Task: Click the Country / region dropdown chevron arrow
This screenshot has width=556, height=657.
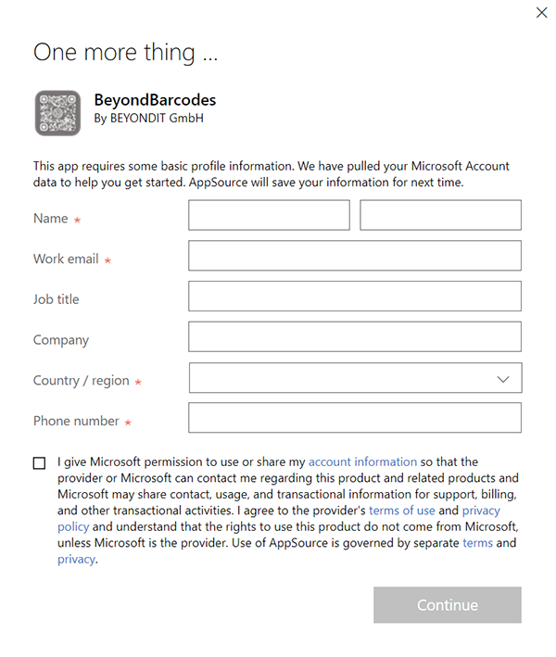Action: (503, 379)
